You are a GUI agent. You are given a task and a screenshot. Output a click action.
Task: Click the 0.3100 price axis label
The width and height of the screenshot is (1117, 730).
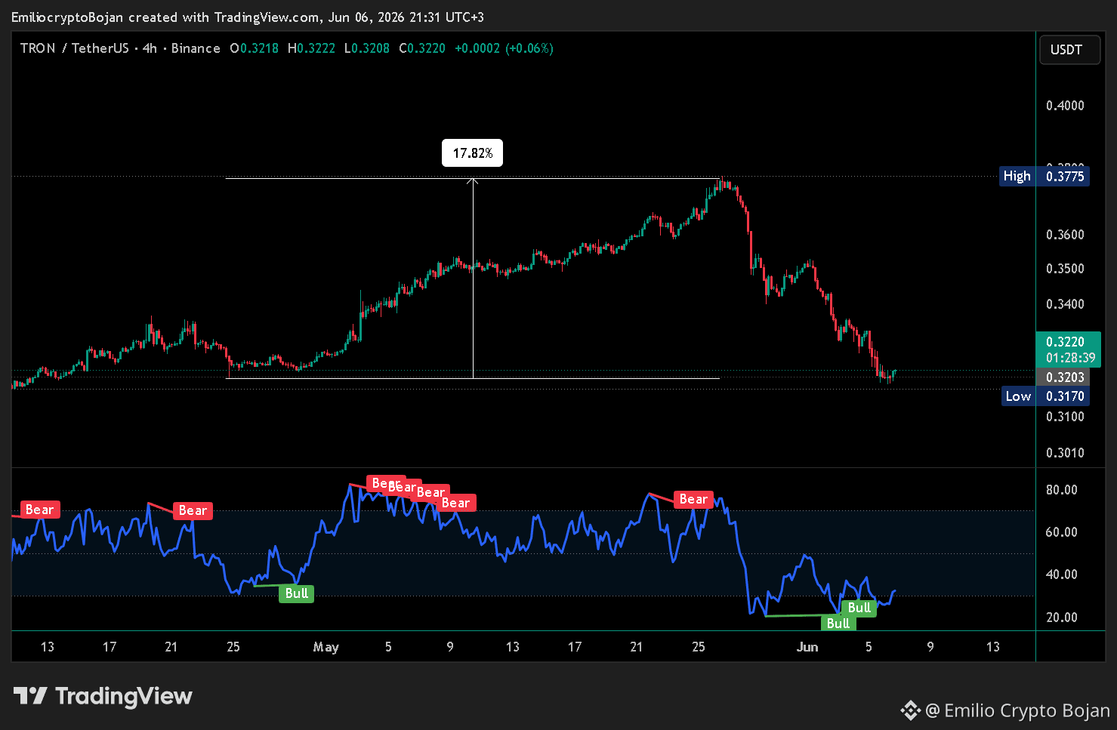tap(1065, 417)
